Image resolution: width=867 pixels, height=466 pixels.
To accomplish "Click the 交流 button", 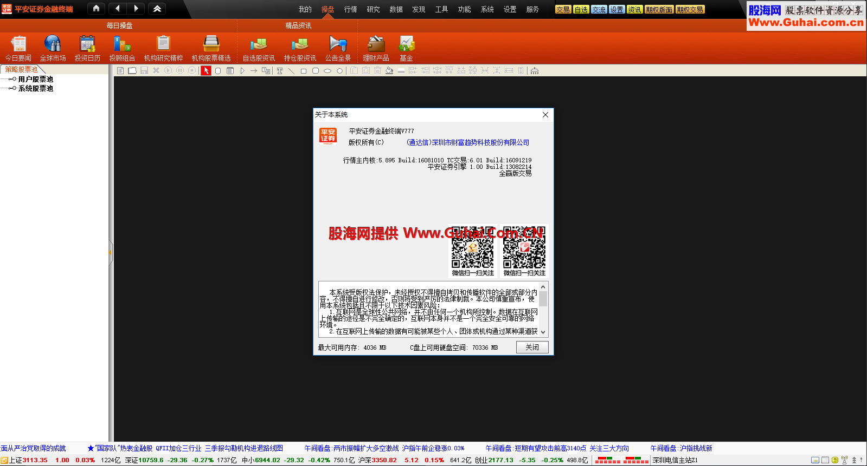I will tap(599, 9).
